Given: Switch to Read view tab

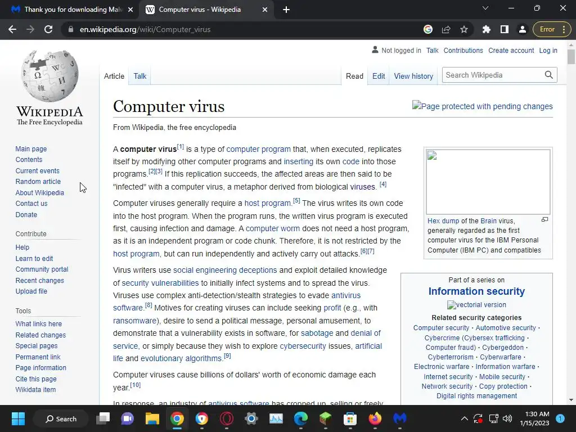Looking at the screenshot, I should 354,76.
